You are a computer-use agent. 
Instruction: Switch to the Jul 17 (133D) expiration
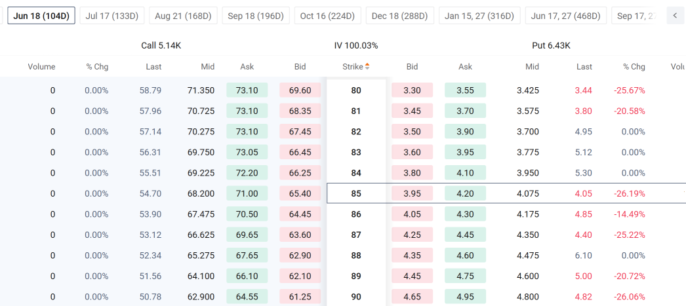click(112, 16)
